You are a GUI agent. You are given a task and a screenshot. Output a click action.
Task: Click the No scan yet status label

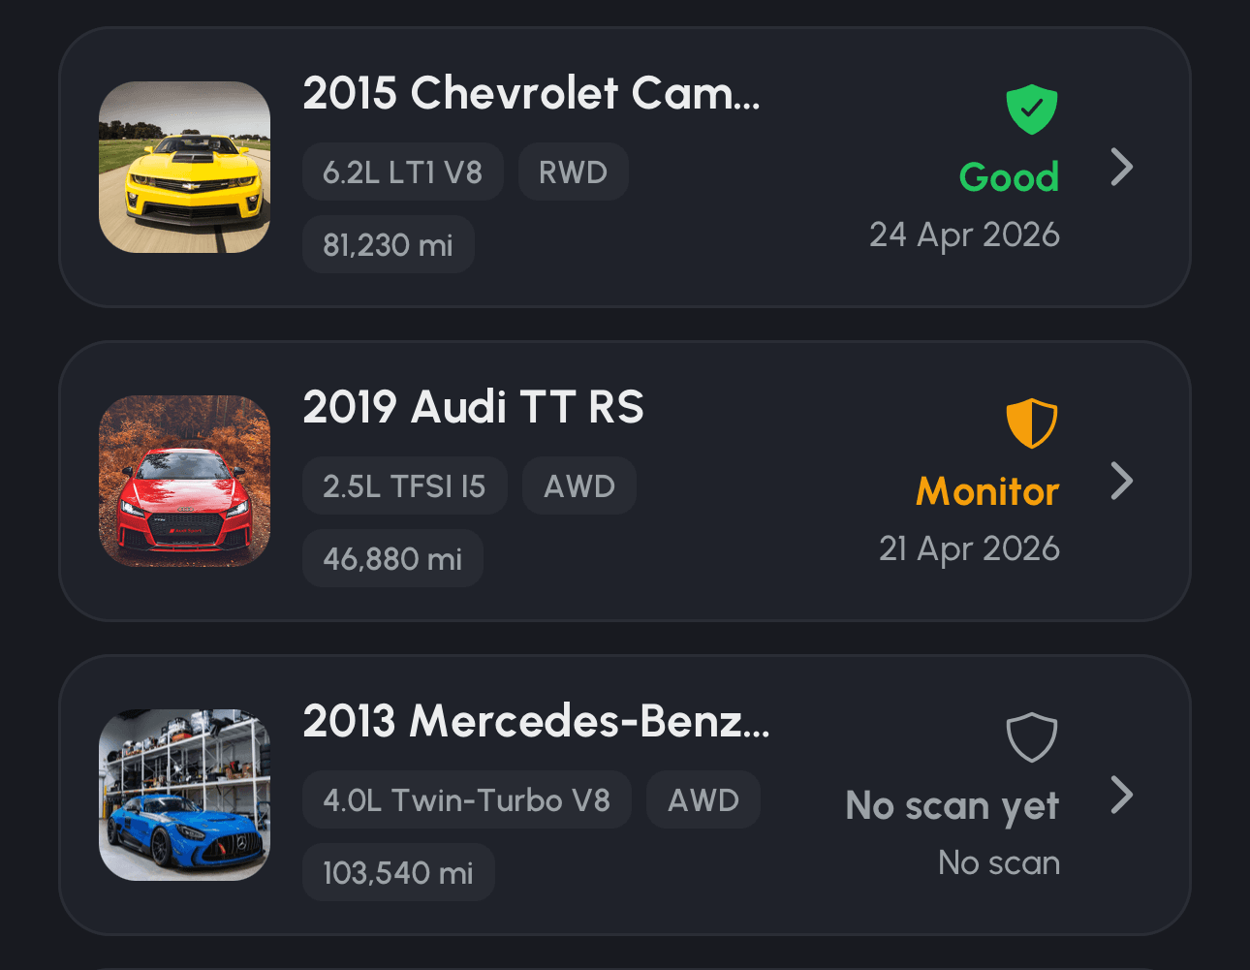953,806
